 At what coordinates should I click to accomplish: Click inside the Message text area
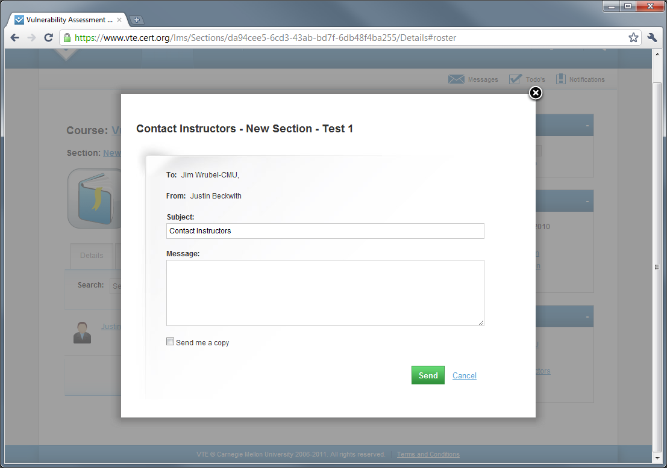[x=325, y=293]
